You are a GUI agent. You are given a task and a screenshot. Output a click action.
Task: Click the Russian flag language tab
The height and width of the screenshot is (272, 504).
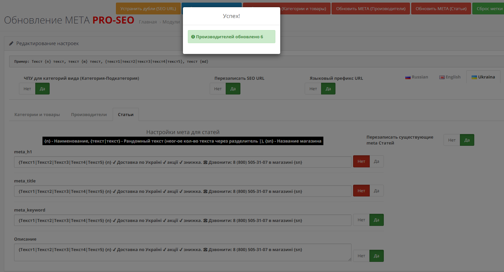click(x=416, y=77)
